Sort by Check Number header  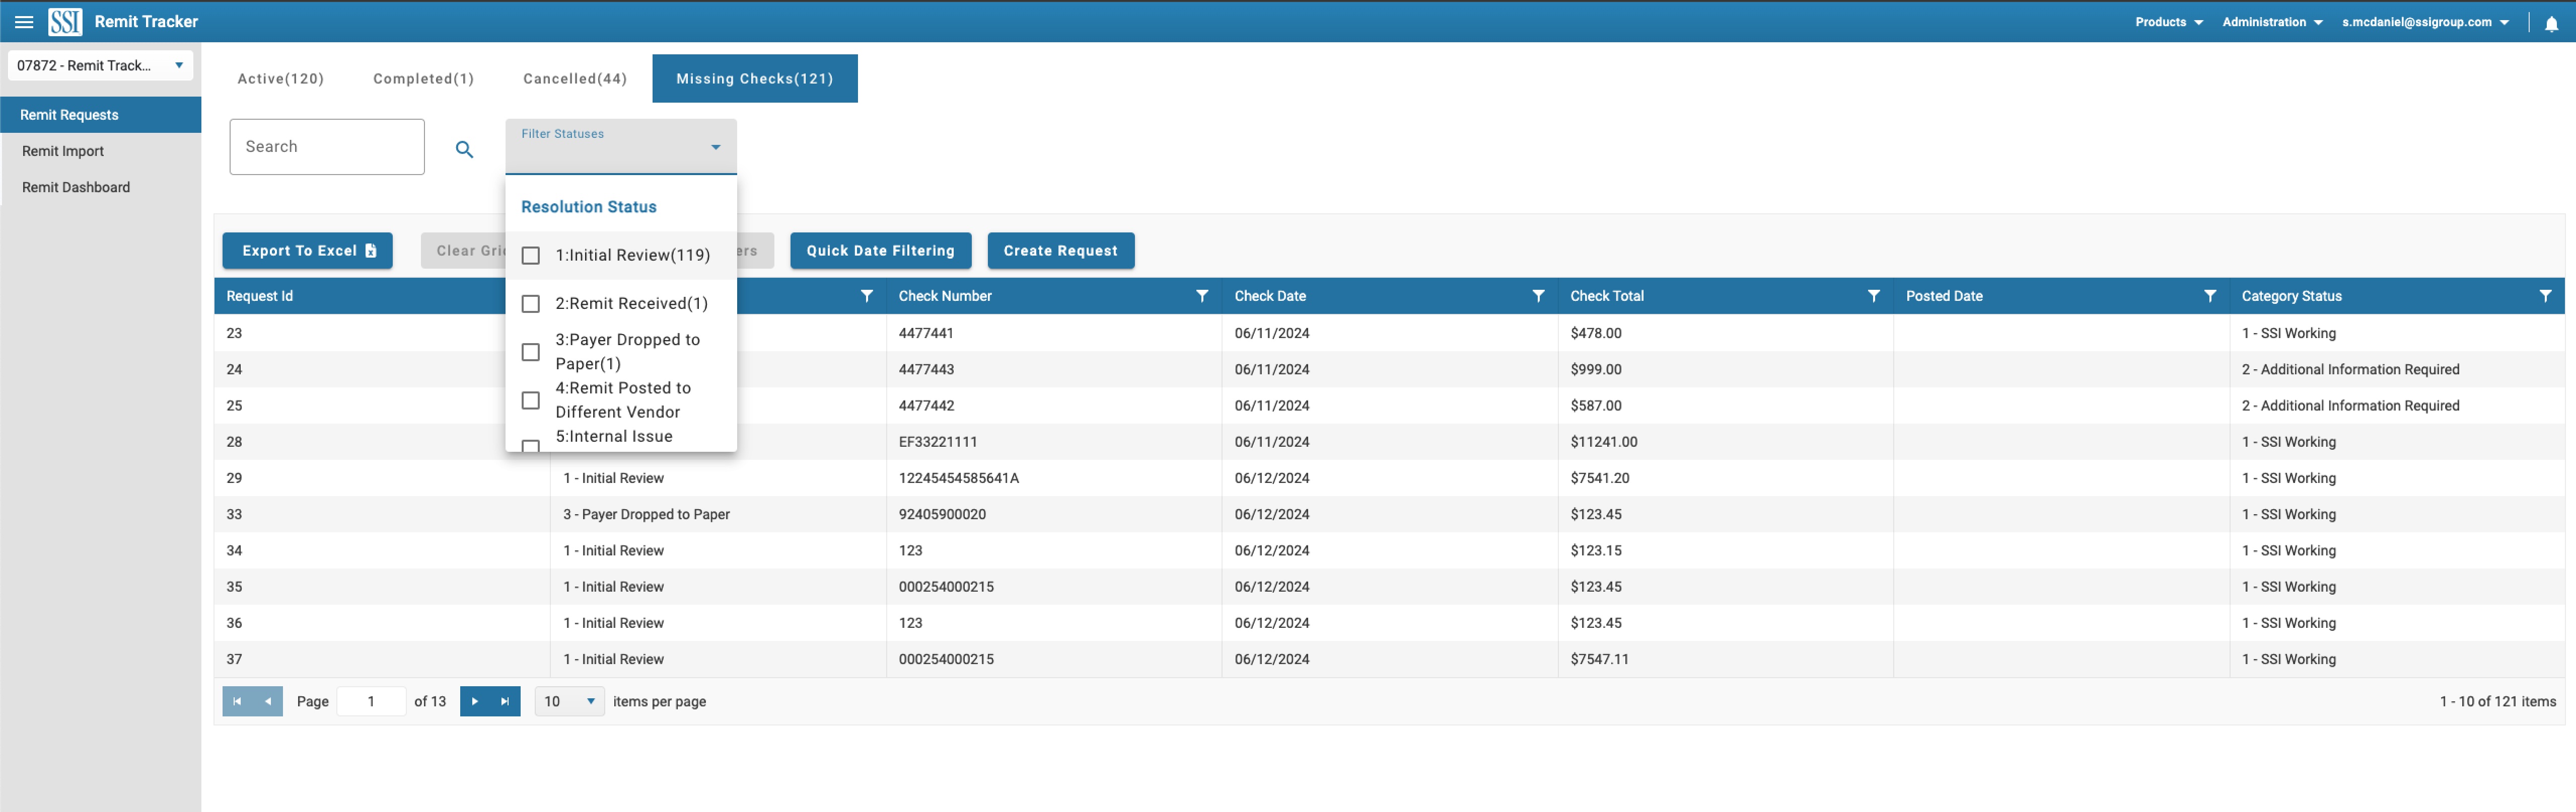pyautogui.click(x=945, y=296)
